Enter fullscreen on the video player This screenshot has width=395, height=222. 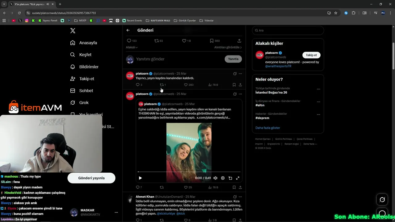tap(238, 178)
